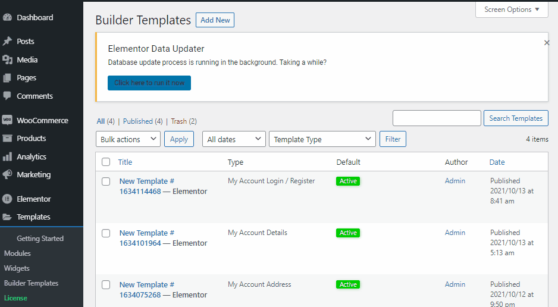Image resolution: width=558 pixels, height=307 pixels.
Task: Click the WooCommerce logo icon
Action: (7, 120)
